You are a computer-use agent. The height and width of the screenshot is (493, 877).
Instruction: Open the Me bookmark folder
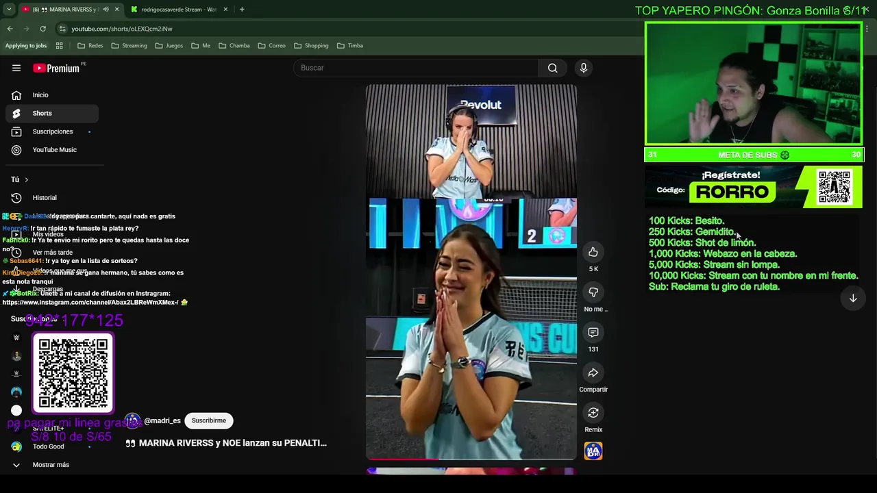[x=201, y=46]
